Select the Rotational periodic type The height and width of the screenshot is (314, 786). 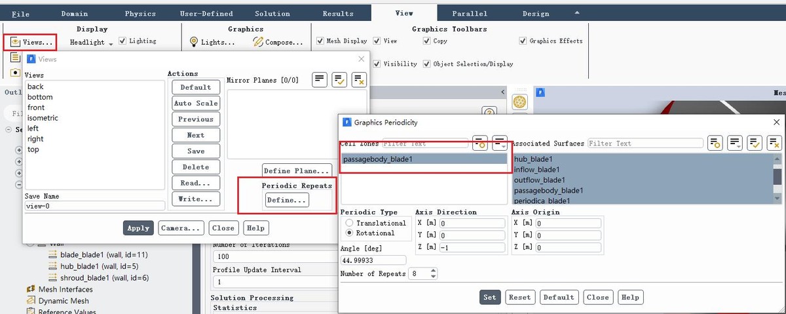(x=349, y=233)
